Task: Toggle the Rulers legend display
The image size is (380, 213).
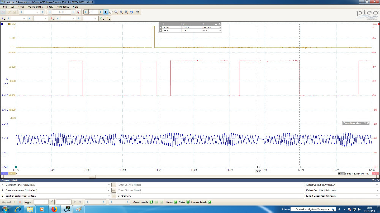Action: [176, 202]
